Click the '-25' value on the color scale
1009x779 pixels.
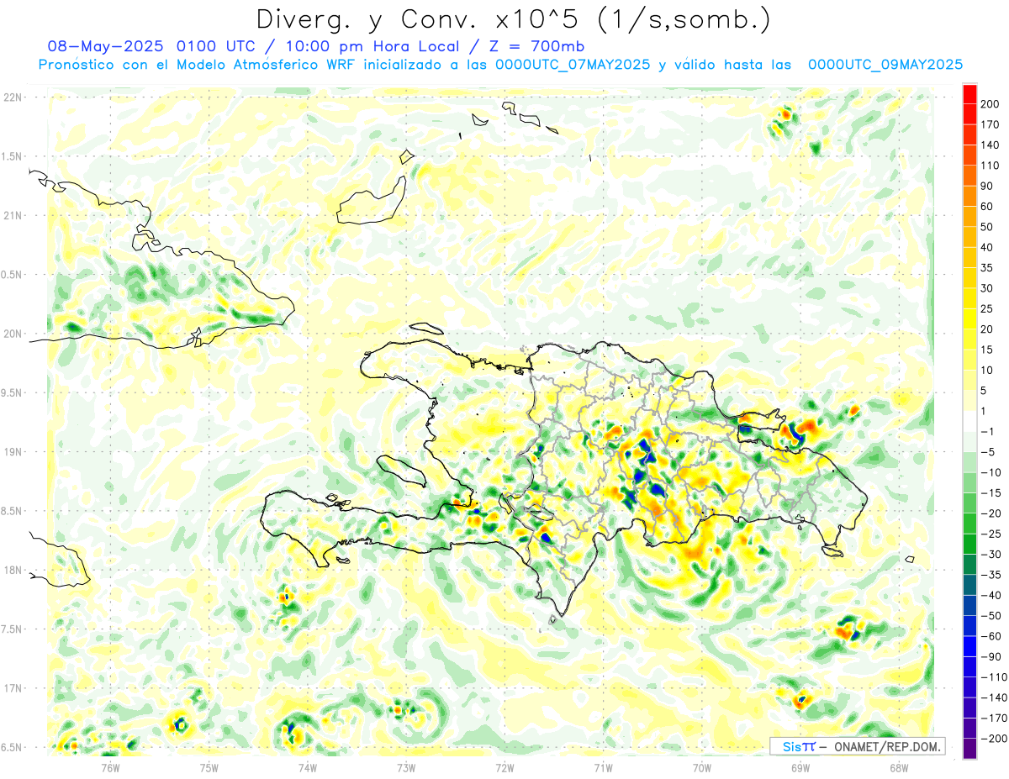click(990, 534)
